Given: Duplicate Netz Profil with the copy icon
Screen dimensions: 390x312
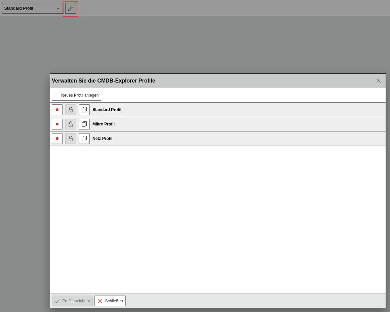Looking at the screenshot, I should point(84,139).
